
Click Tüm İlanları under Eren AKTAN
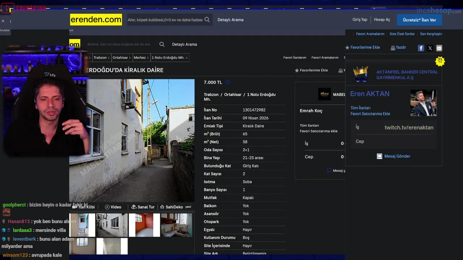[360, 108]
